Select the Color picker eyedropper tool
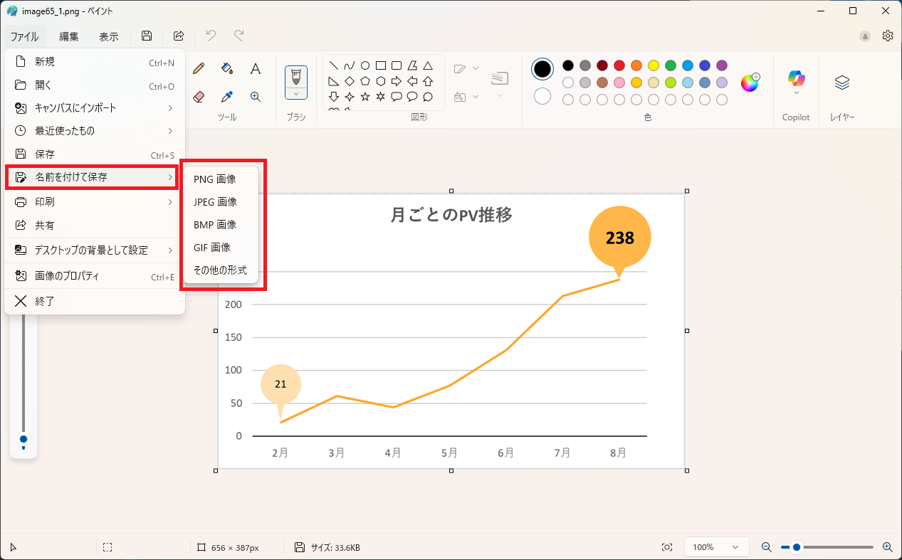Viewport: 902px width, 560px height. pos(227,97)
